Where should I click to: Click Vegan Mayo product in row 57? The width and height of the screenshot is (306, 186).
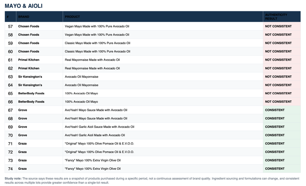[97, 26]
